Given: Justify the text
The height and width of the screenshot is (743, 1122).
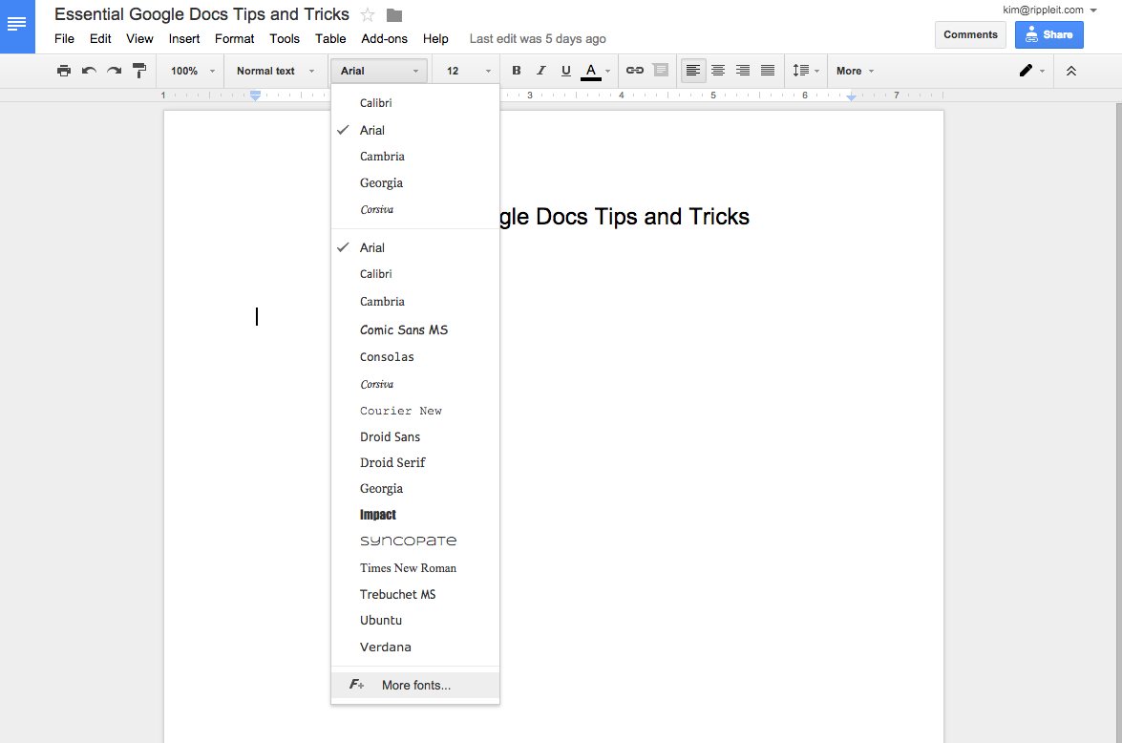Looking at the screenshot, I should (768, 71).
